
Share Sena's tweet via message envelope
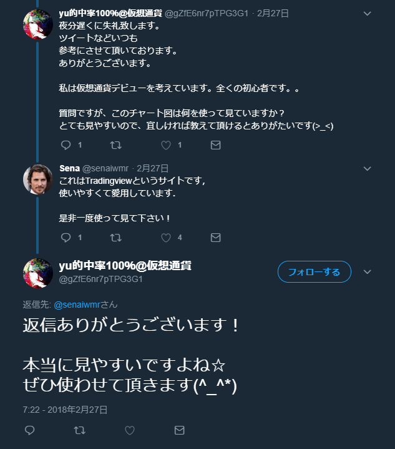215,238
